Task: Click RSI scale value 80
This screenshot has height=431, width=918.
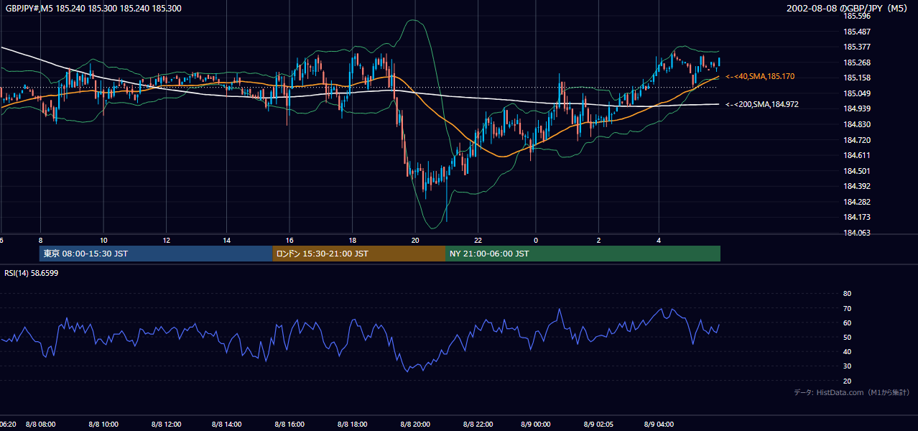Action: pyautogui.click(x=847, y=294)
